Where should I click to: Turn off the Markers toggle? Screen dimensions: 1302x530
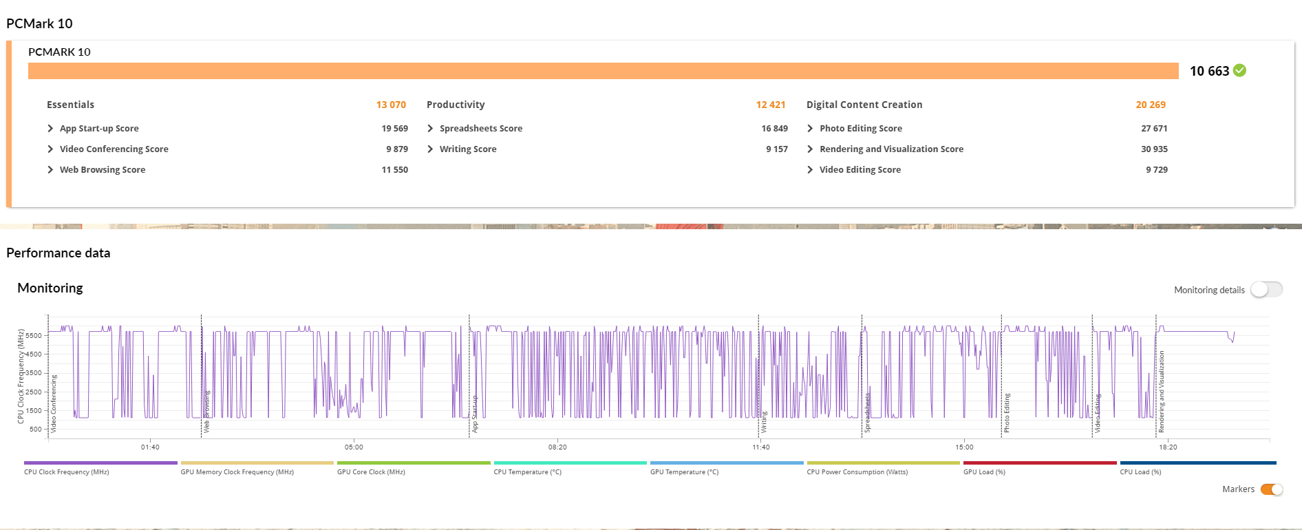[1272, 489]
